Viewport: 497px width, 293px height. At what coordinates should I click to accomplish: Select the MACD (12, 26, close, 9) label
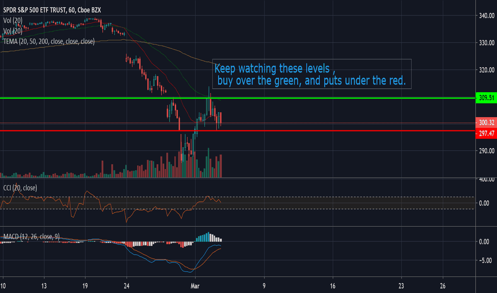[x=31, y=237]
